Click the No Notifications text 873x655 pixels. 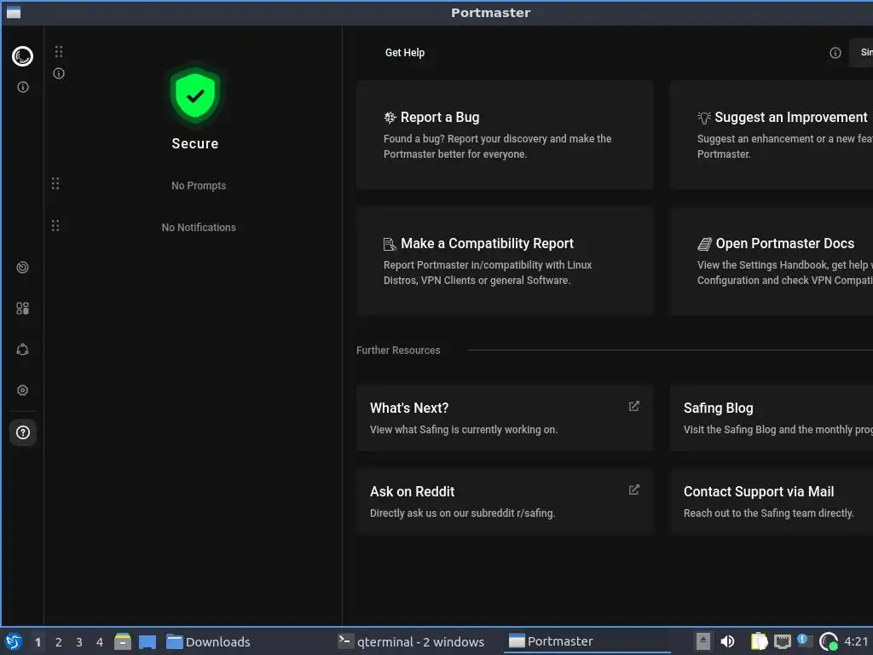click(x=199, y=227)
